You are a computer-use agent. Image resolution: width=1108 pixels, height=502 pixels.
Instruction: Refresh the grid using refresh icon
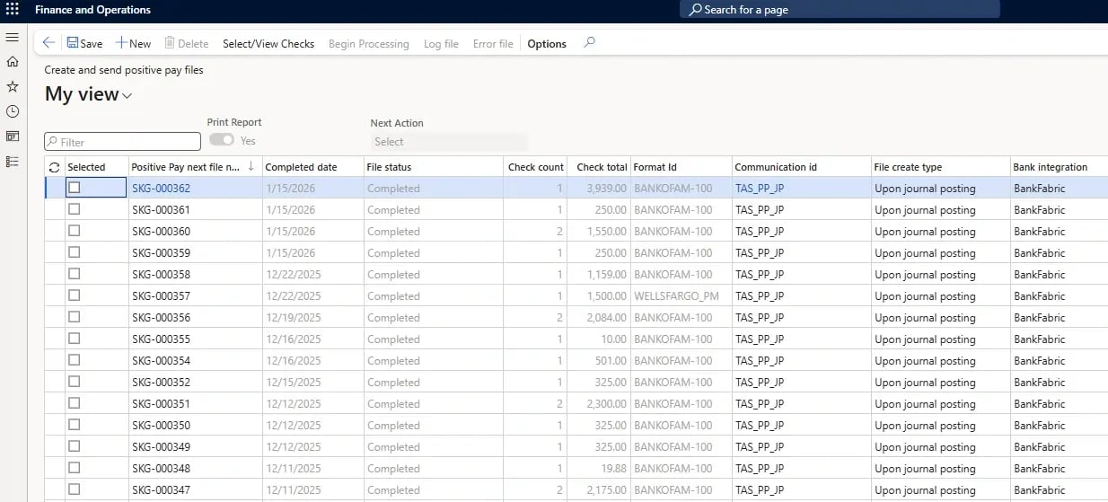pyautogui.click(x=55, y=167)
